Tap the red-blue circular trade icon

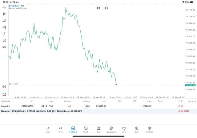[x=107, y=8]
